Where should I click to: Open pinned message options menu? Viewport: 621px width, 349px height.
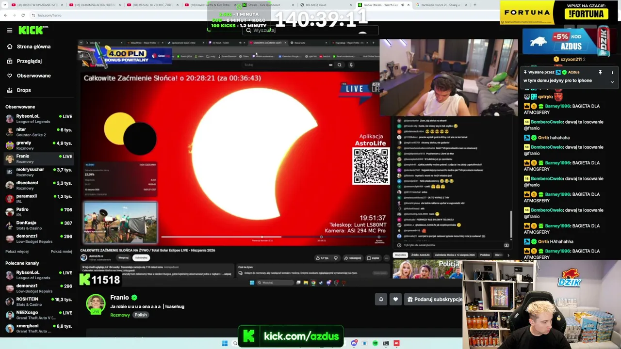click(x=612, y=72)
